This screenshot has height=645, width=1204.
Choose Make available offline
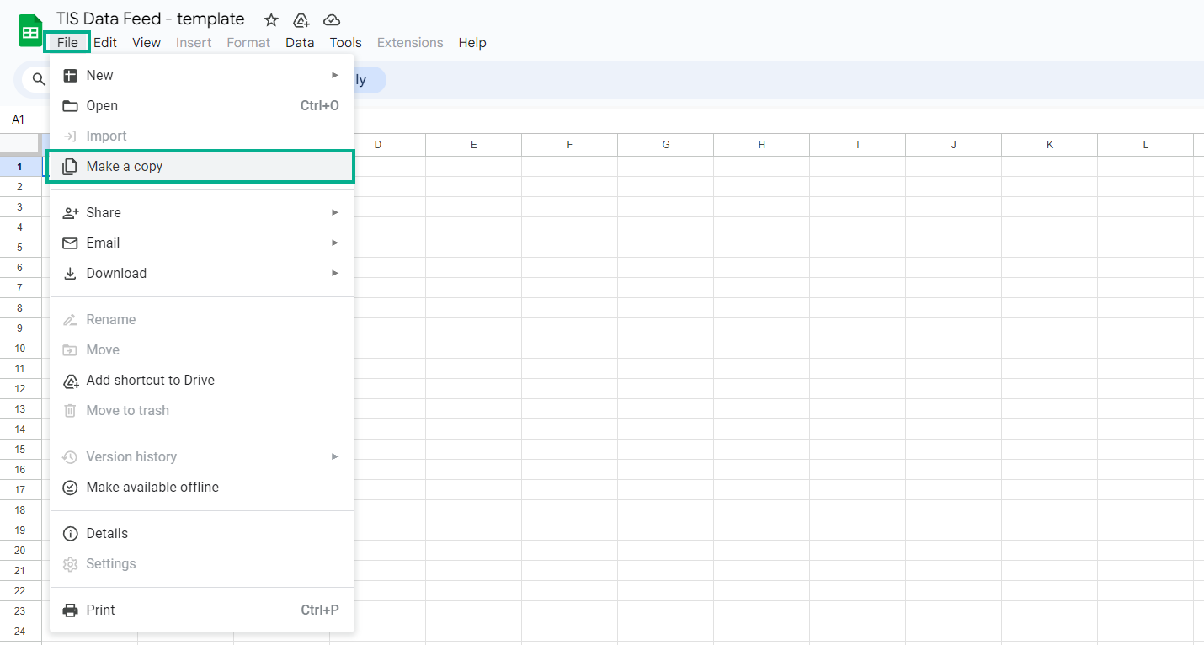pos(152,487)
